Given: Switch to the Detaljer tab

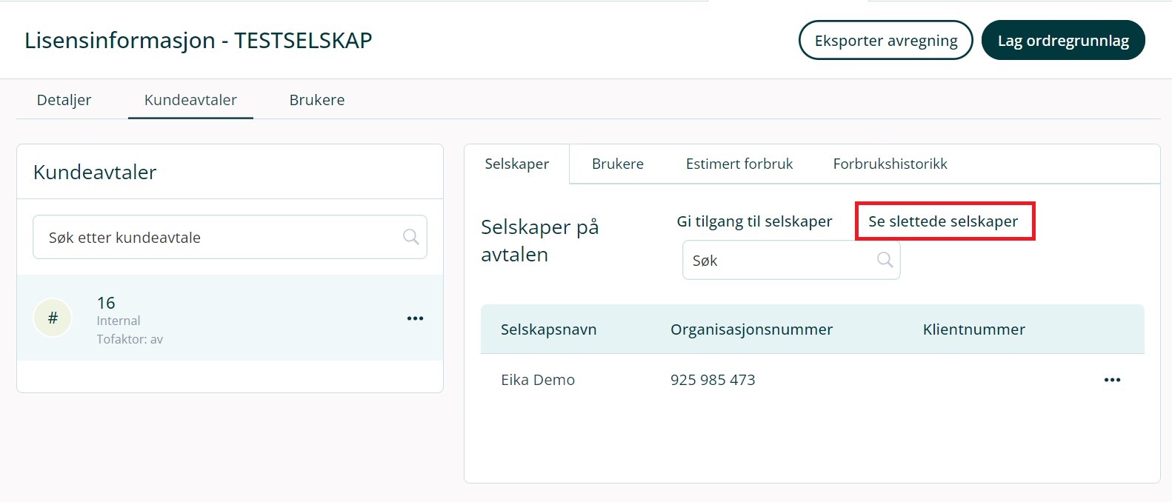Looking at the screenshot, I should pos(64,100).
